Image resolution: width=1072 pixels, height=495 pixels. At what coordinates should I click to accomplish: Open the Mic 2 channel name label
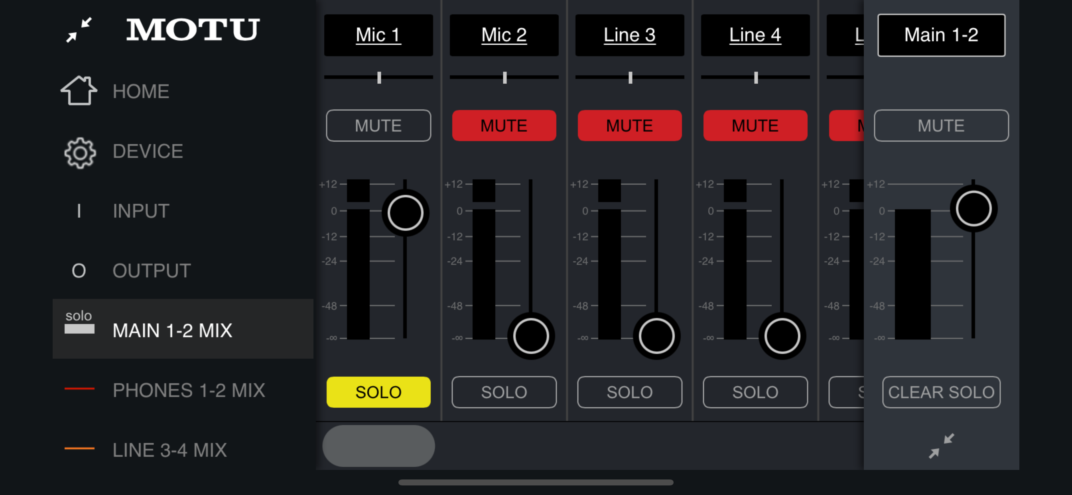click(x=504, y=35)
